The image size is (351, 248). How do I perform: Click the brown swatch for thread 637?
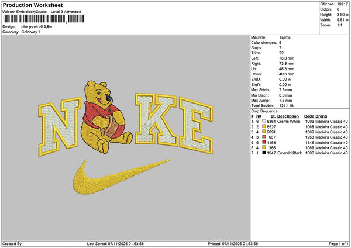pos(264,137)
